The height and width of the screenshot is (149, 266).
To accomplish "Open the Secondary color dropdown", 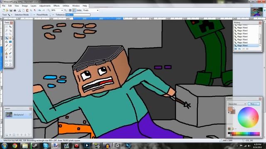I will click(x=237, y=104).
